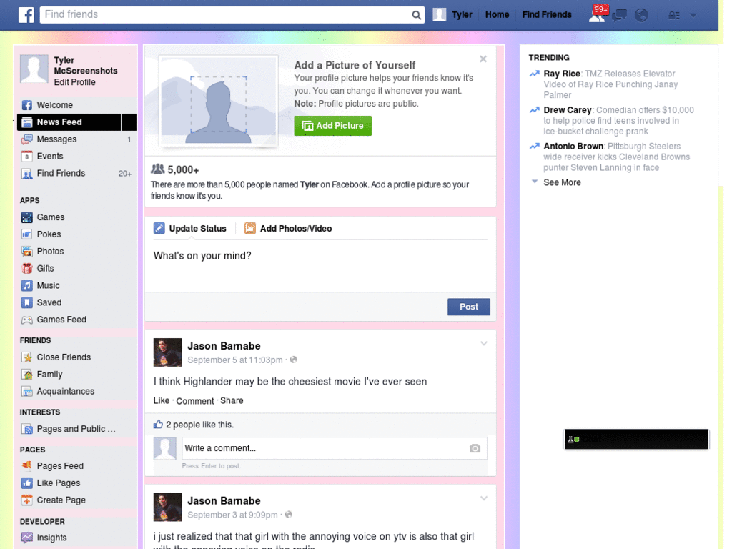Click the Welcome sidebar icon

[x=27, y=105]
